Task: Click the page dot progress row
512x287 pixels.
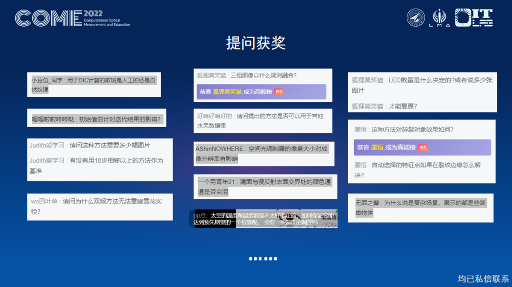Action: click(x=262, y=259)
